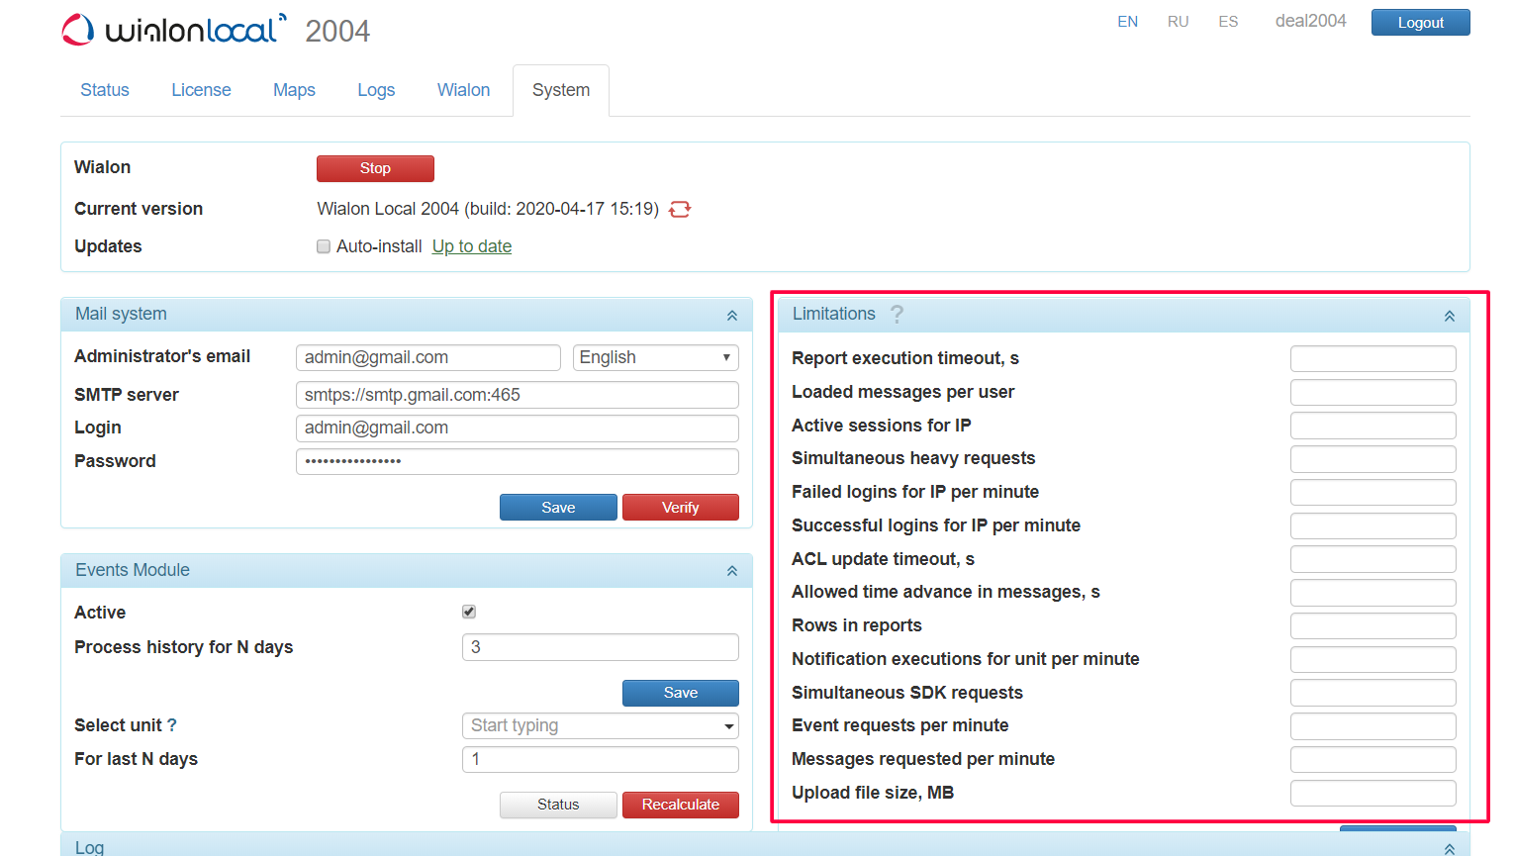The width and height of the screenshot is (1514, 856).
Task: Open the English language dropdown
Action: pyautogui.click(x=655, y=357)
